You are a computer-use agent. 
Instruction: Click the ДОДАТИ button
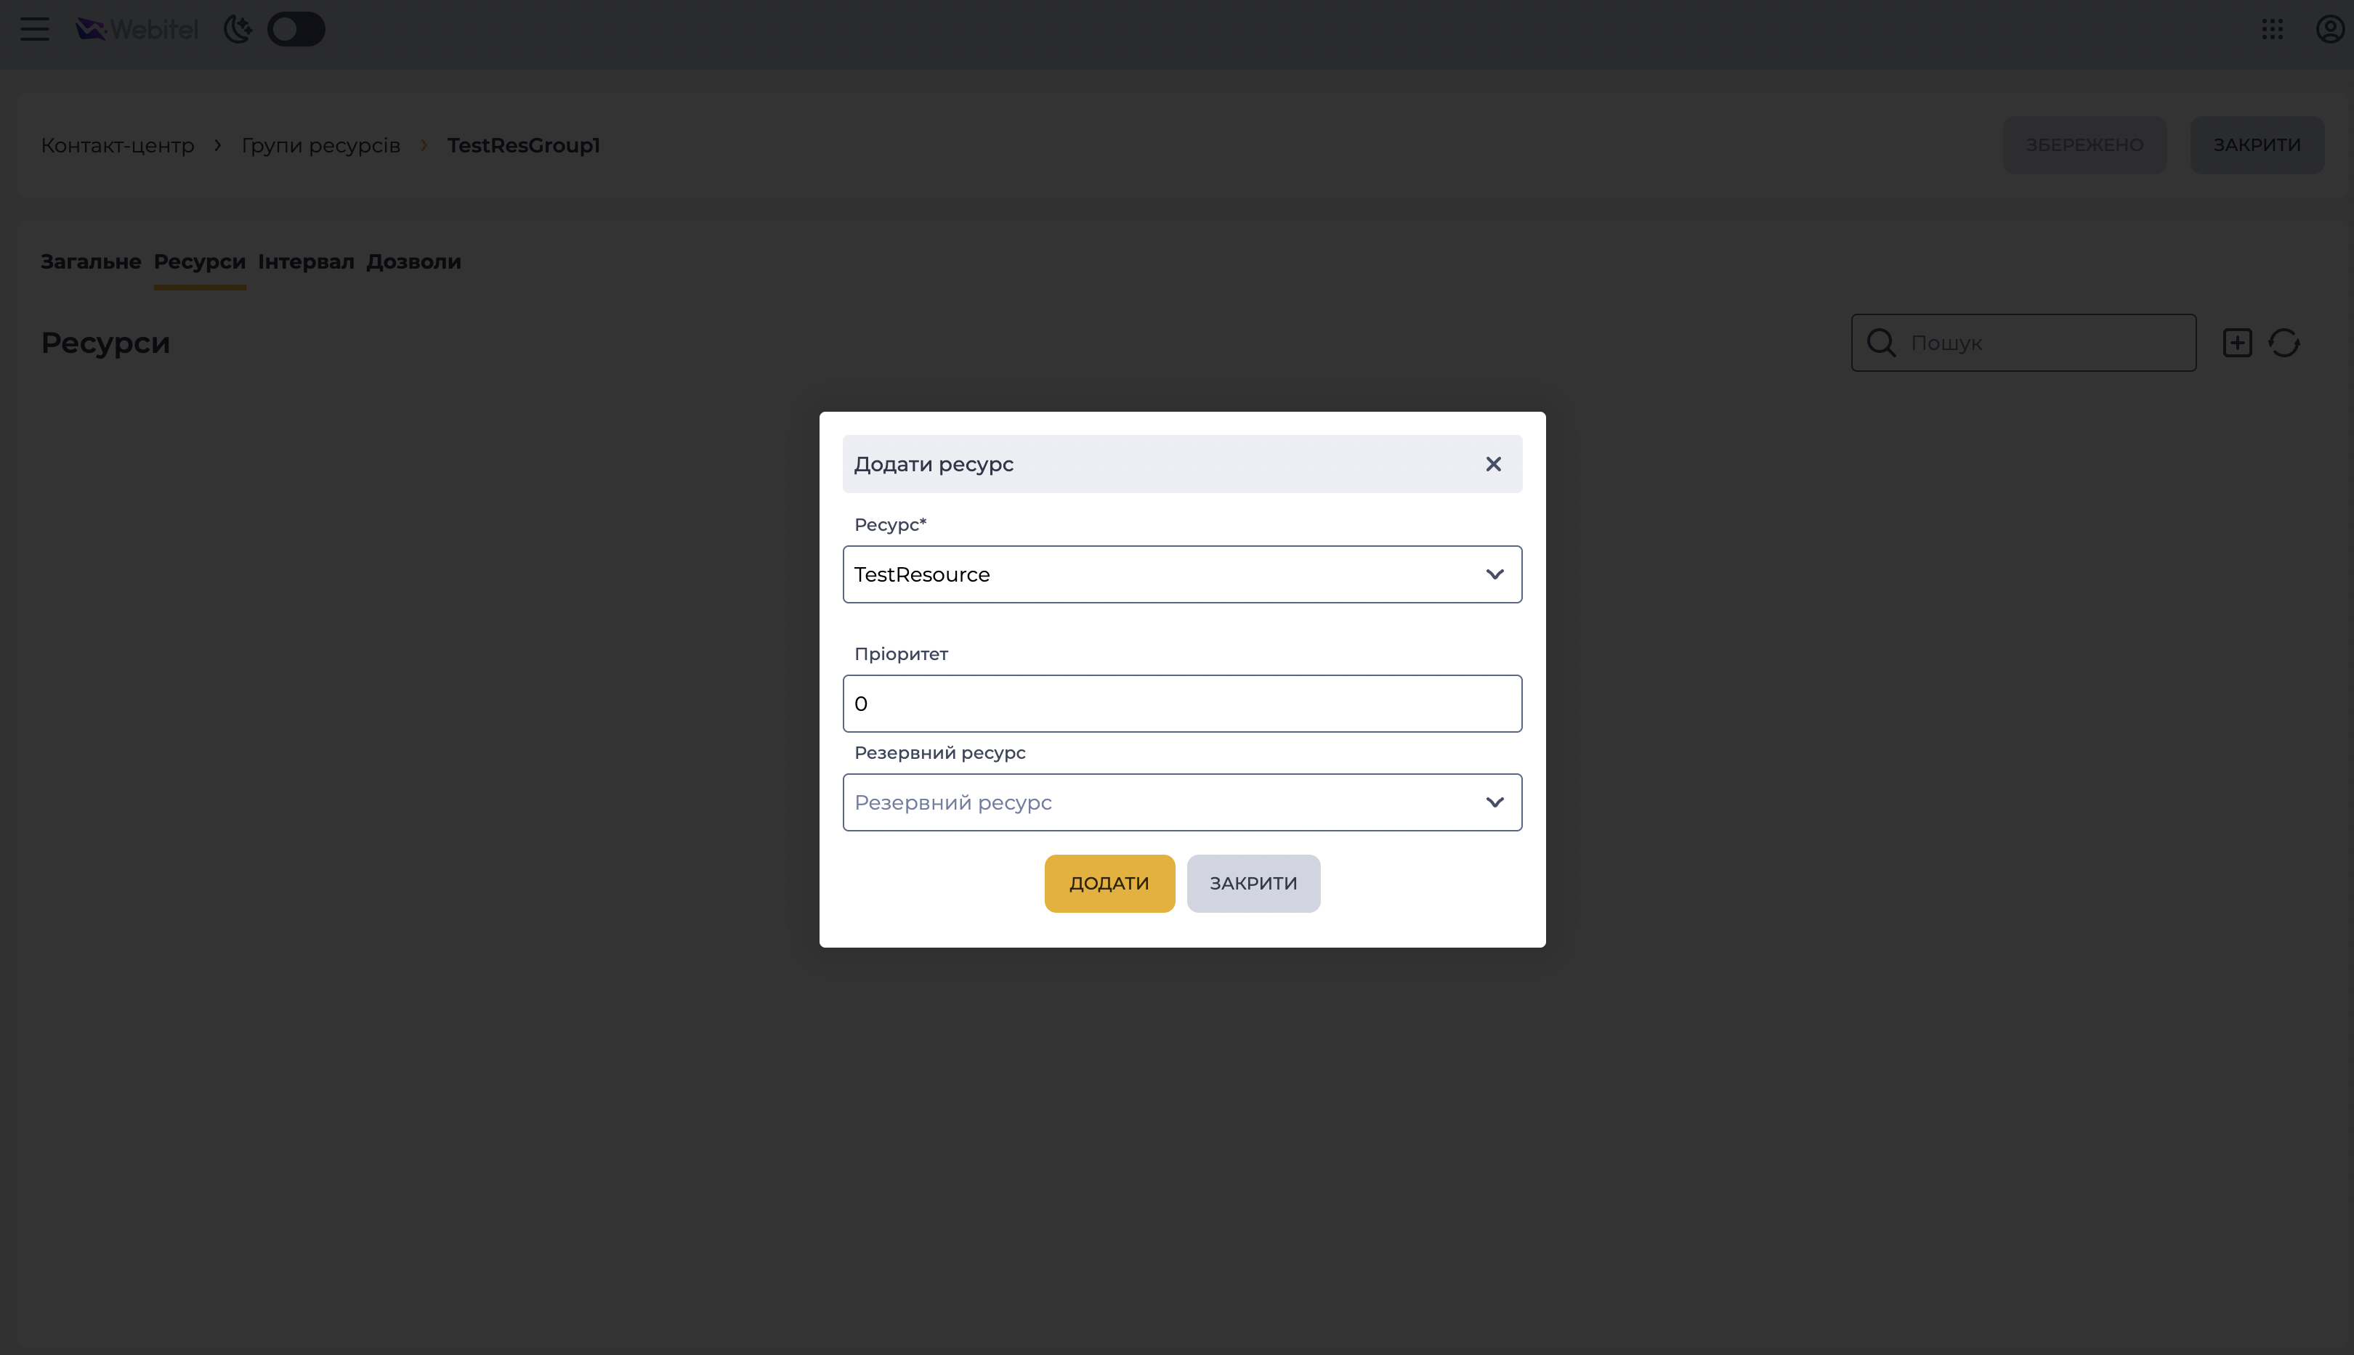coord(1110,883)
